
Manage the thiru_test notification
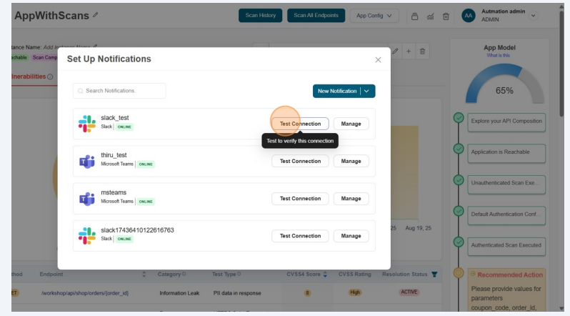click(x=351, y=161)
